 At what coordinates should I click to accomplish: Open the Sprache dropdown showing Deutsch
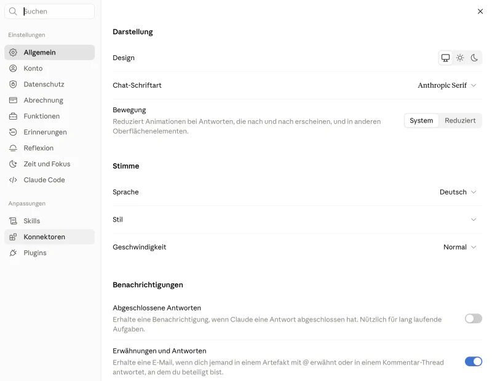coord(458,192)
